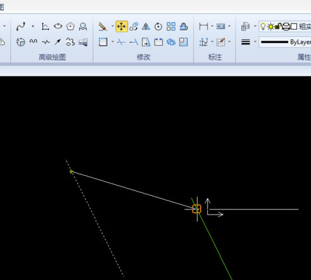
Task: Open the dimension tool dropdown arrow
Action: click(212, 27)
